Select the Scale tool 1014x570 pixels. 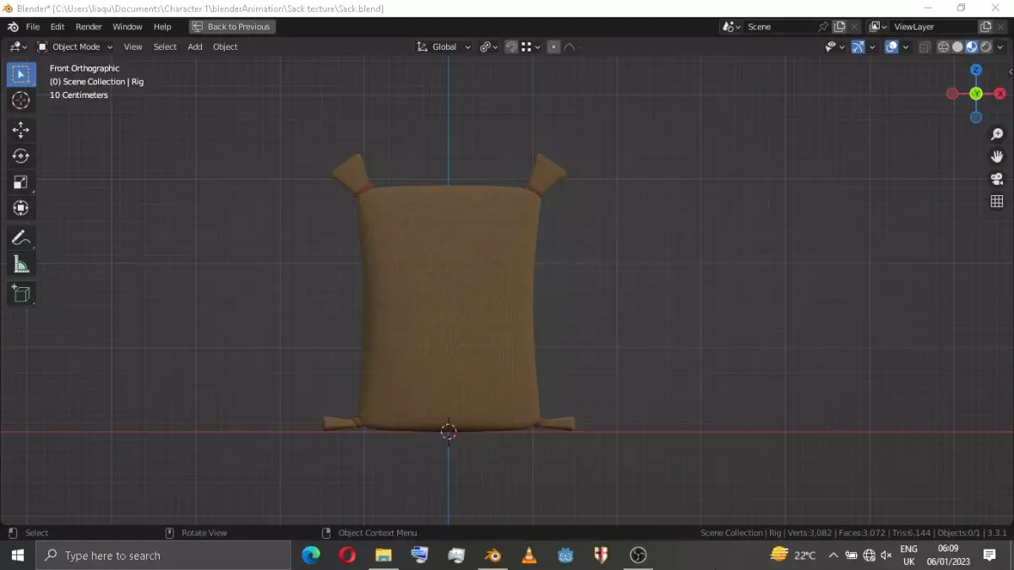click(x=21, y=182)
